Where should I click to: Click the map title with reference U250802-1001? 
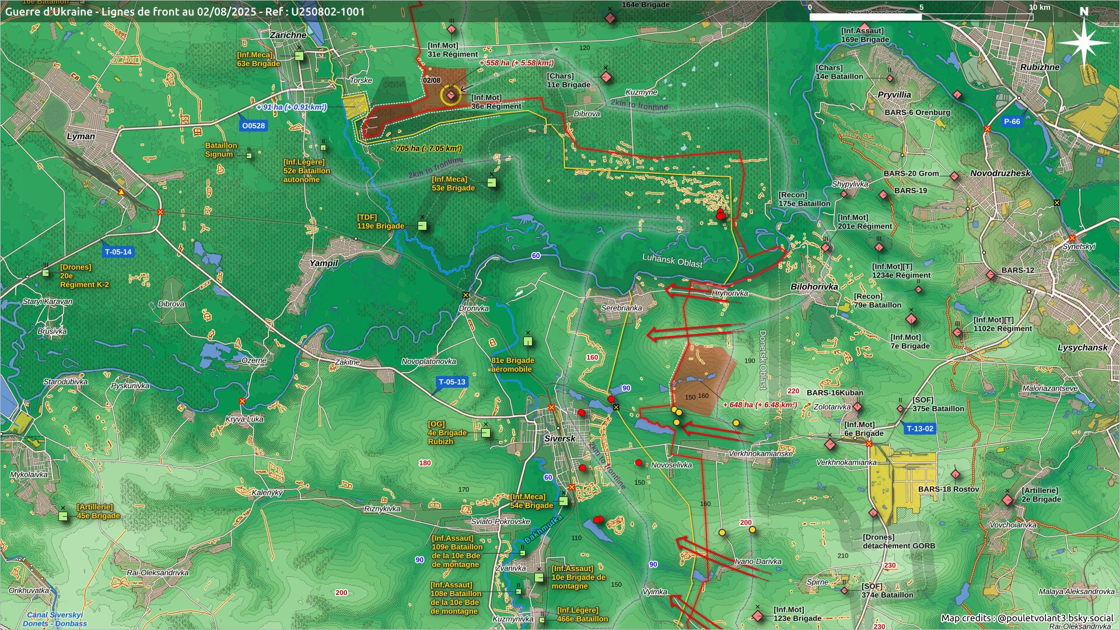click(x=185, y=11)
